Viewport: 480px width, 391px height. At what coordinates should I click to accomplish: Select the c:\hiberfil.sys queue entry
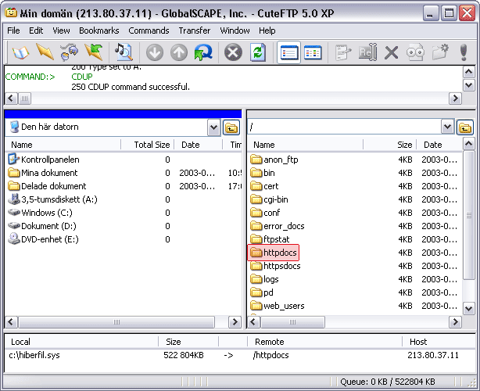(35, 355)
